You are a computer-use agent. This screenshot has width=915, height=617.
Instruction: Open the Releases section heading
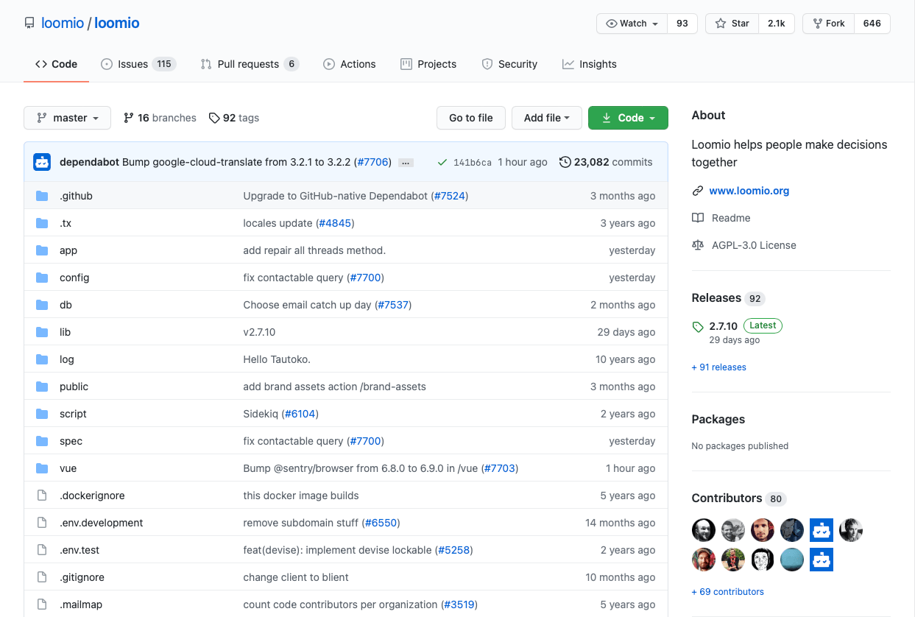click(716, 297)
